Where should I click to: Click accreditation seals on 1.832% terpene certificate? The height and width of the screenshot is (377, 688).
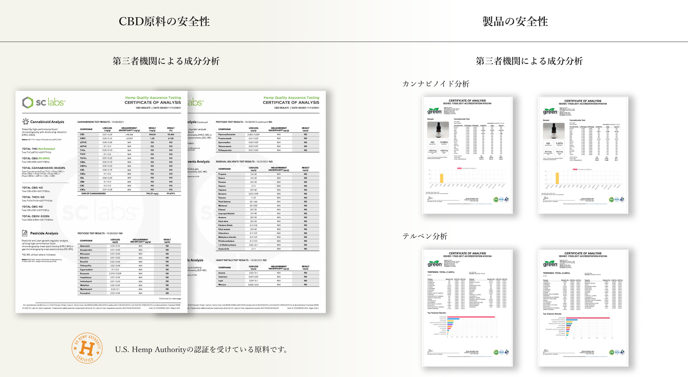(501, 352)
